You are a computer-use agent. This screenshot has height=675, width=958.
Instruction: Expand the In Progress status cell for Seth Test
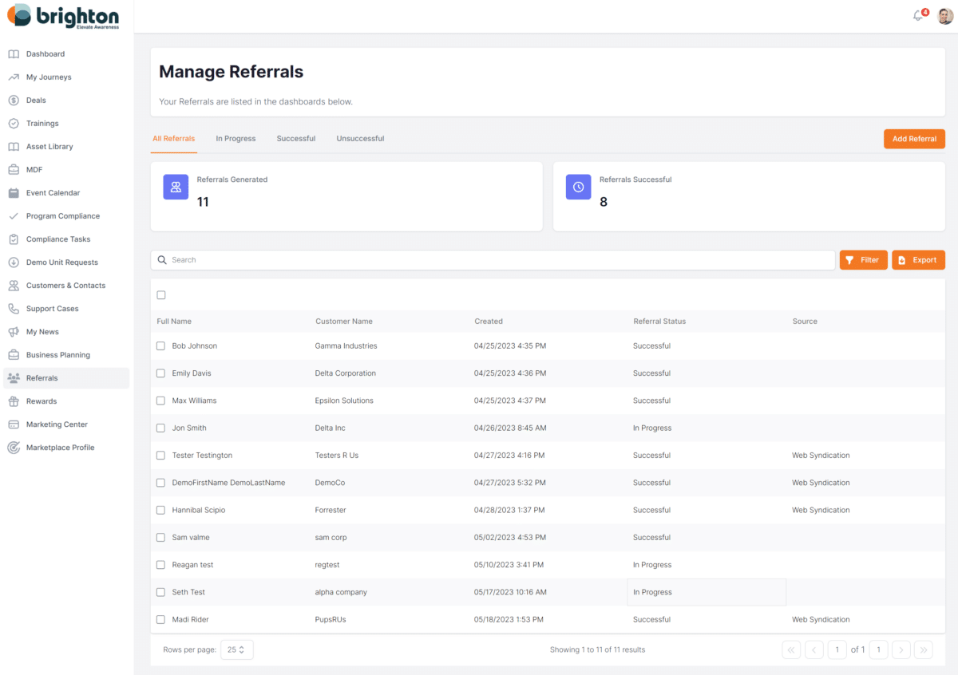[x=707, y=592]
